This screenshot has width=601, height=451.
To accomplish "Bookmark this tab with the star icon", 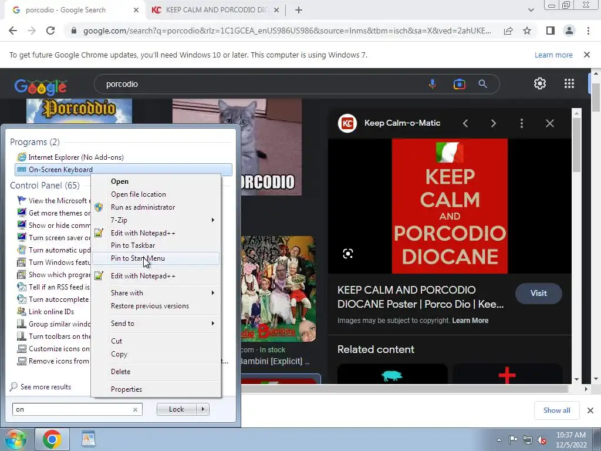I will (x=527, y=31).
